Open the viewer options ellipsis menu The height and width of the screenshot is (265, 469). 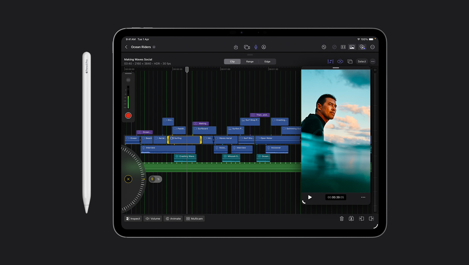coord(363,197)
